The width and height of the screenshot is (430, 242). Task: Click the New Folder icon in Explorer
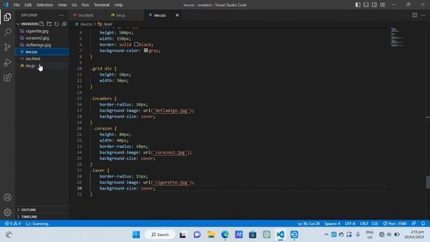pyautogui.click(x=49, y=24)
